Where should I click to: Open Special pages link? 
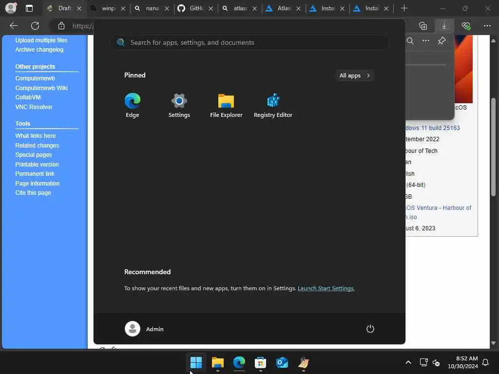pos(34,154)
